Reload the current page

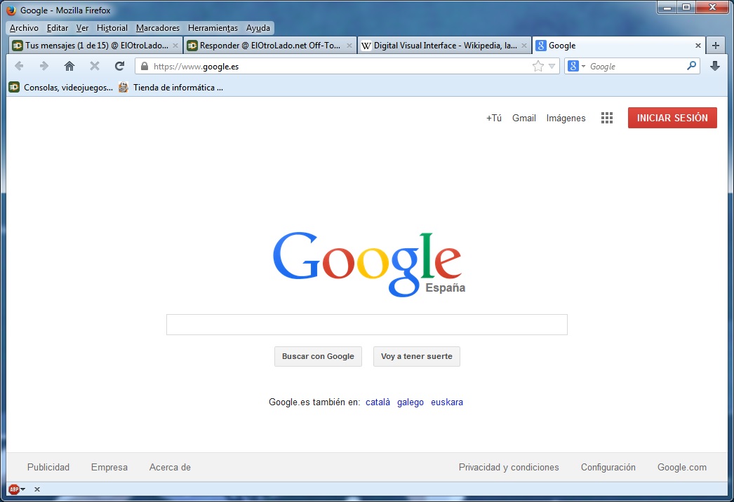tap(120, 66)
